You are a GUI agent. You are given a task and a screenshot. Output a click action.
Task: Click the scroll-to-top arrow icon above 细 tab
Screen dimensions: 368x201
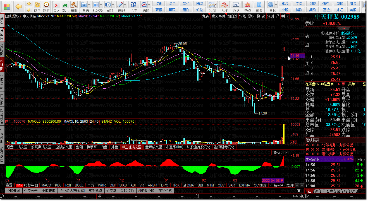click(299, 191)
